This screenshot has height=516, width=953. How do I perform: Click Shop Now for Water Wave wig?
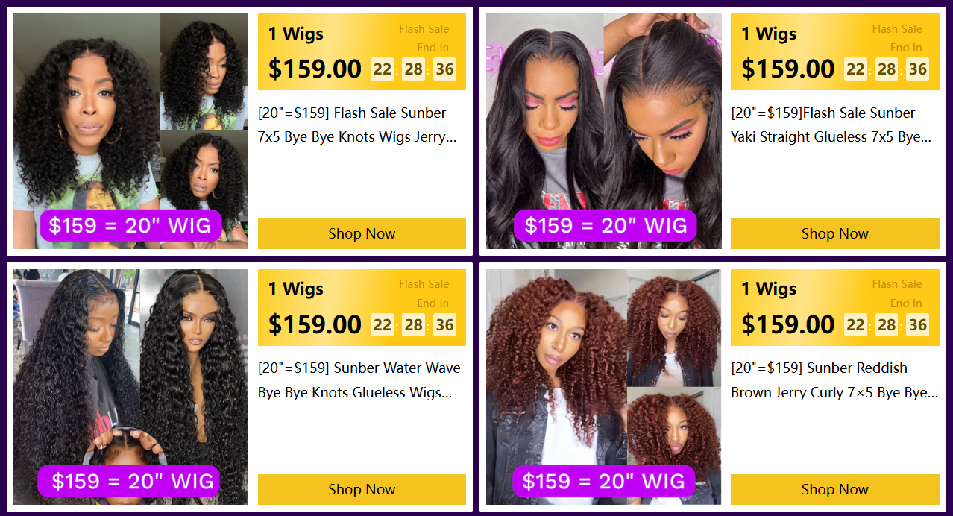[362, 489]
